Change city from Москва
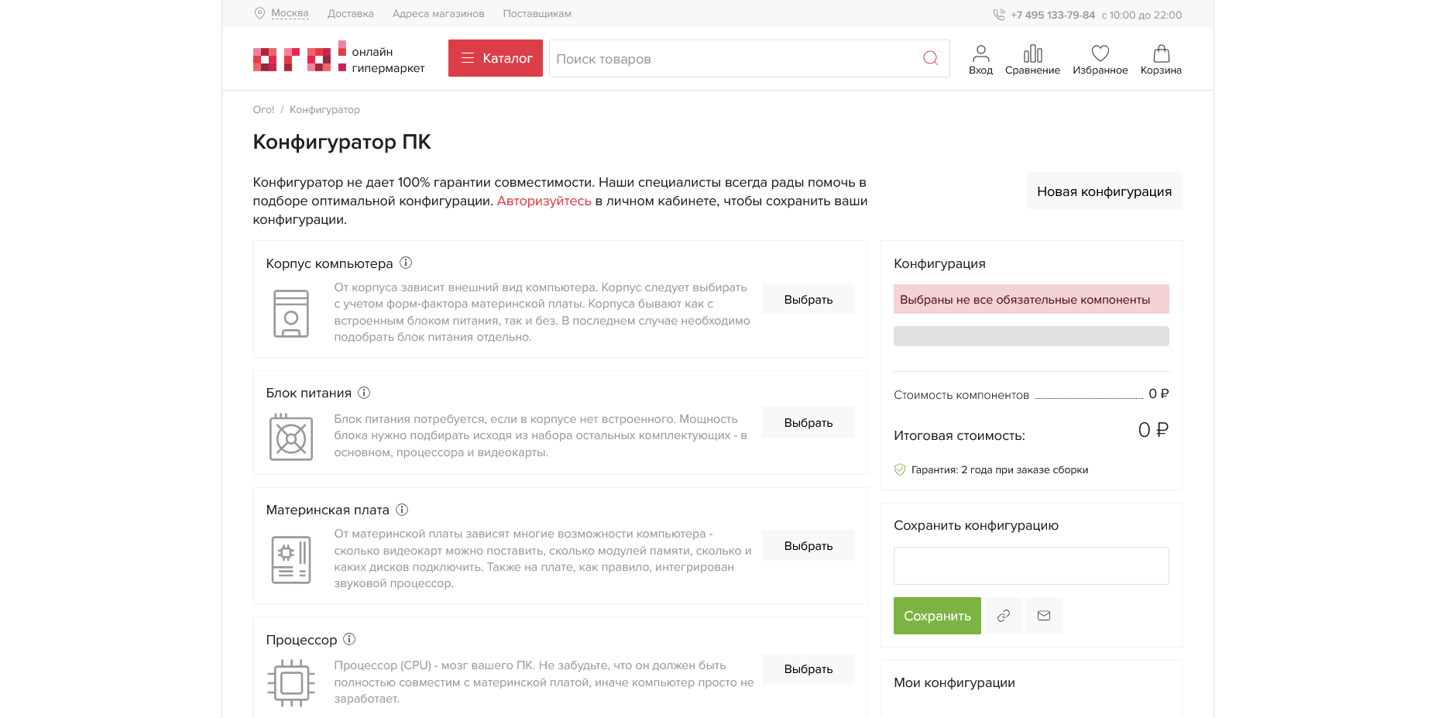This screenshot has height=718, width=1435. coord(290,13)
